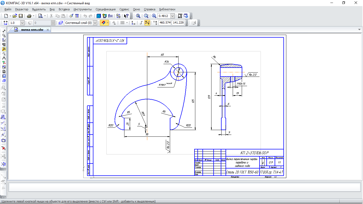Screen dimensions: 363x204
Task: Open the Инструменты menu
Action: coord(83,9)
